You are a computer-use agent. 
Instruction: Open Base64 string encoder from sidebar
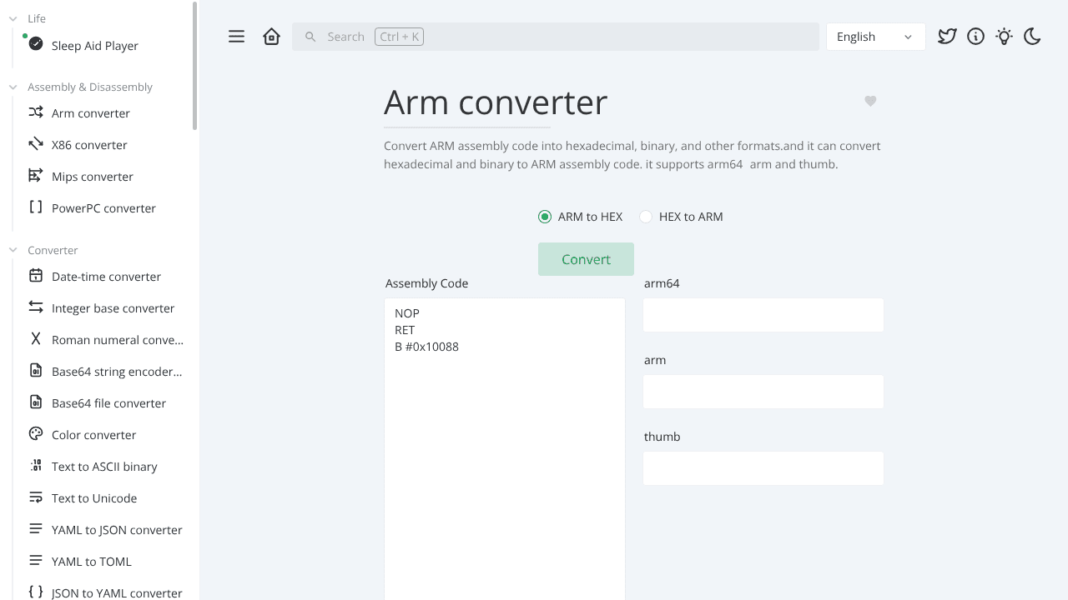[x=117, y=372]
